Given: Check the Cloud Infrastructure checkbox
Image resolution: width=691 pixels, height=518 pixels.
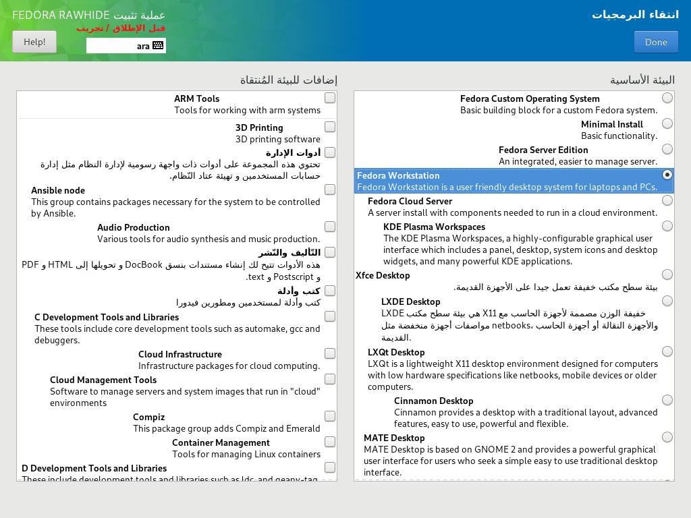Looking at the screenshot, I should coord(330,353).
